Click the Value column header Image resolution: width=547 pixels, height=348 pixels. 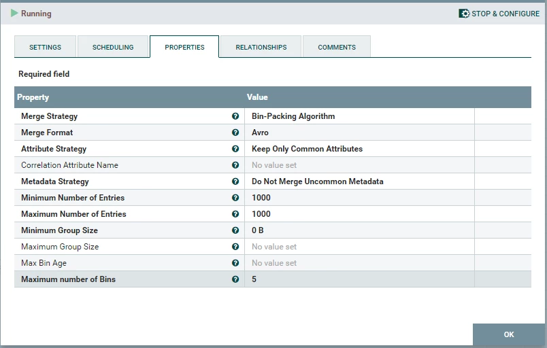(x=257, y=97)
